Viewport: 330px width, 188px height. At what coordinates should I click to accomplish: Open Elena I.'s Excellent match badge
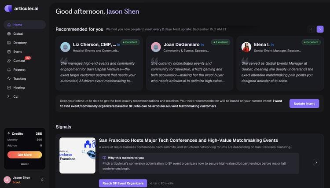click(x=311, y=42)
